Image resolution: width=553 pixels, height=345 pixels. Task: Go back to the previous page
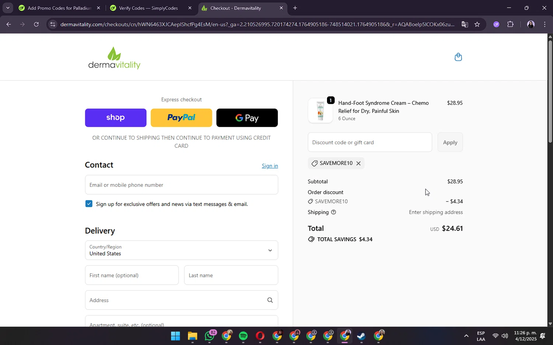click(x=8, y=24)
